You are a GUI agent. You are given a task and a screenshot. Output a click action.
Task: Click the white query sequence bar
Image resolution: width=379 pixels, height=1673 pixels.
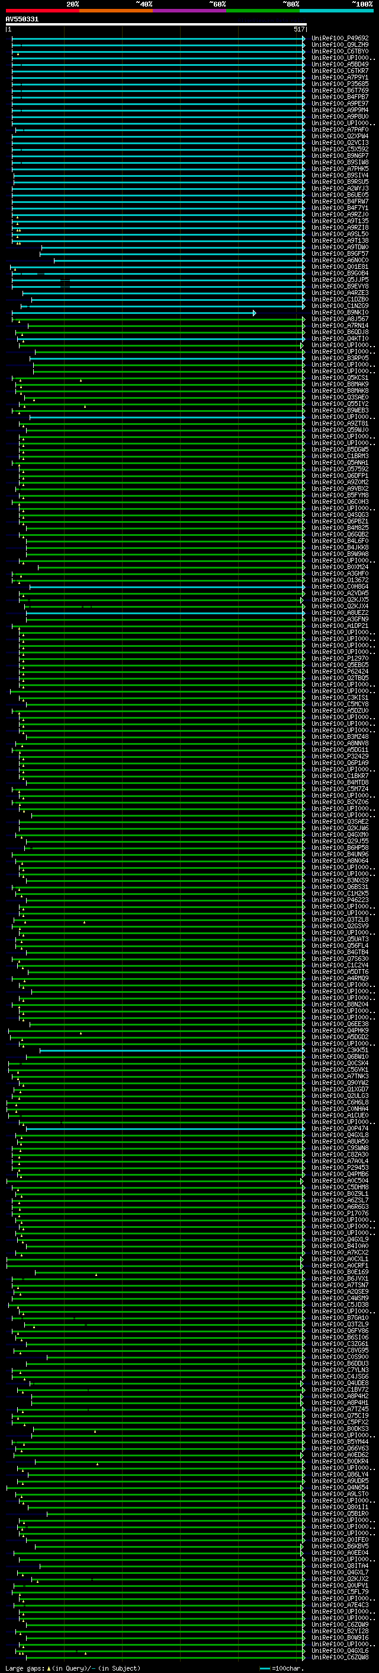156,25
